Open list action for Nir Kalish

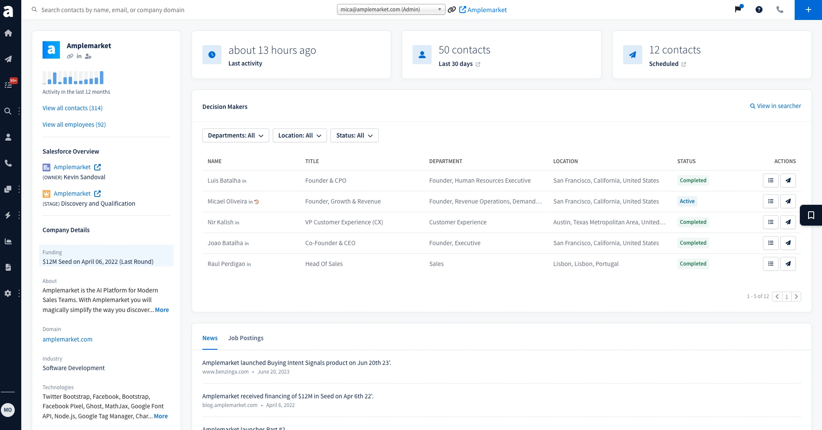pos(771,222)
